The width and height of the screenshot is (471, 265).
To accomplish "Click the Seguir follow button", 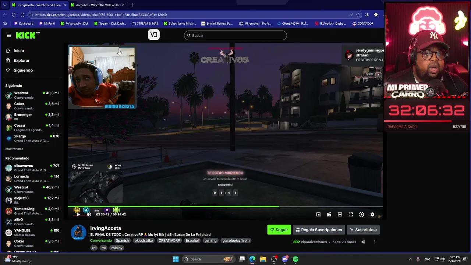I will coord(279,230).
